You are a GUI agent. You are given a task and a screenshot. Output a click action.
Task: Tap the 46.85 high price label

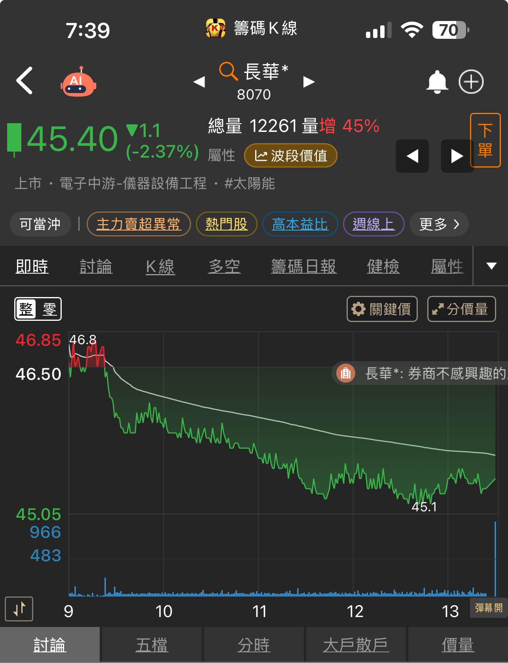coord(38,340)
